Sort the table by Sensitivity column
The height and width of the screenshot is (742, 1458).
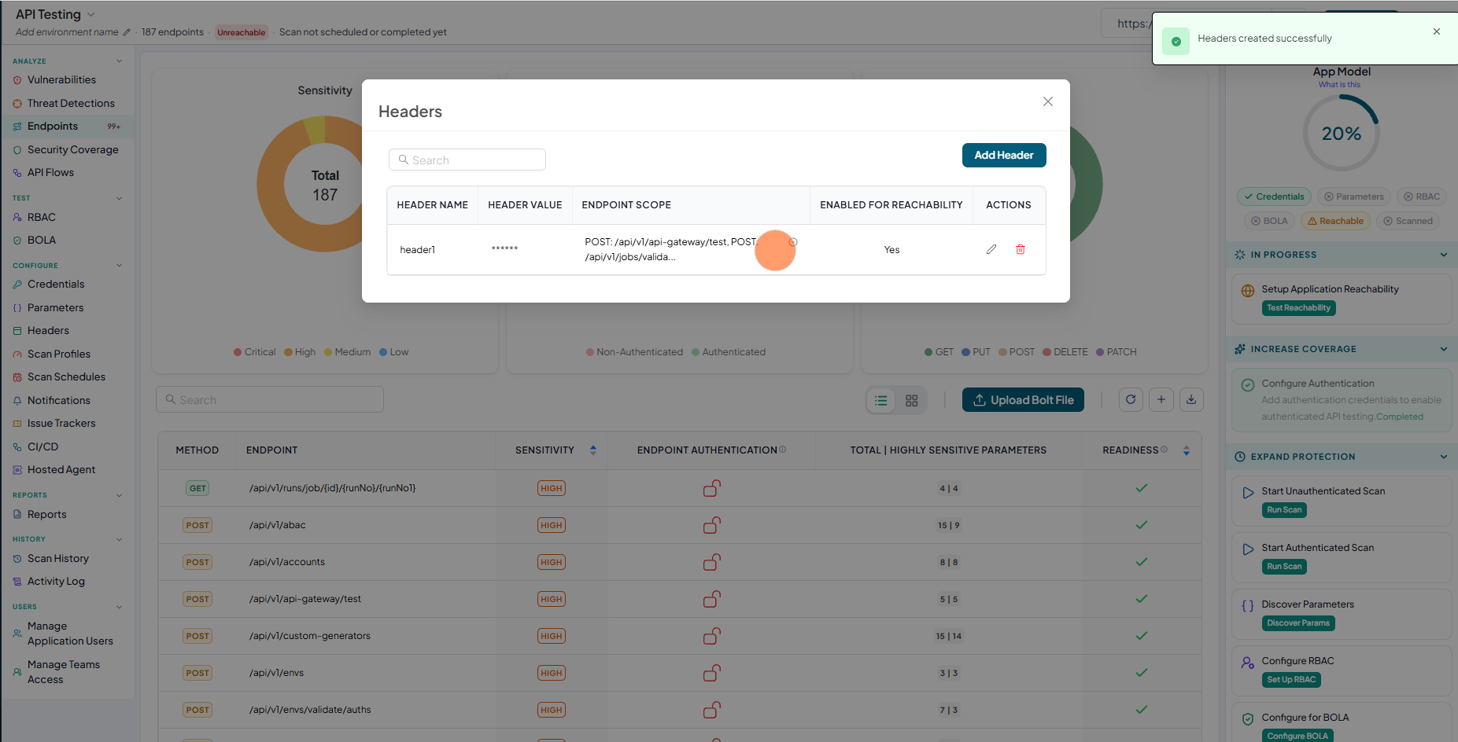[593, 450]
